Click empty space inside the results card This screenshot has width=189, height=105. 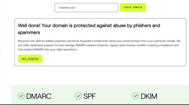pos(115,59)
